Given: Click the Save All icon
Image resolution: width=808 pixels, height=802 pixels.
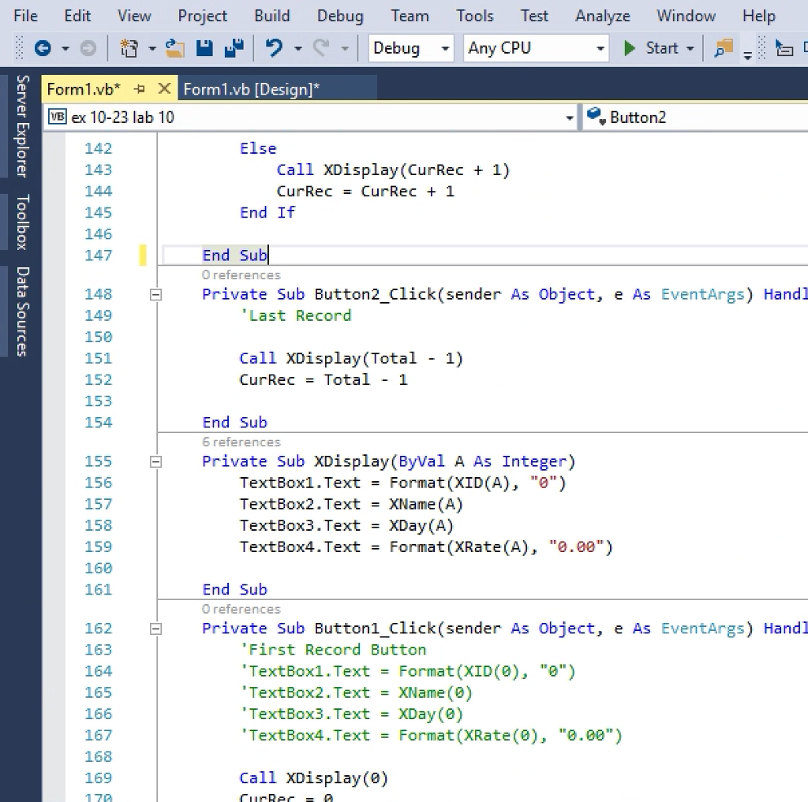Looking at the screenshot, I should [x=234, y=49].
